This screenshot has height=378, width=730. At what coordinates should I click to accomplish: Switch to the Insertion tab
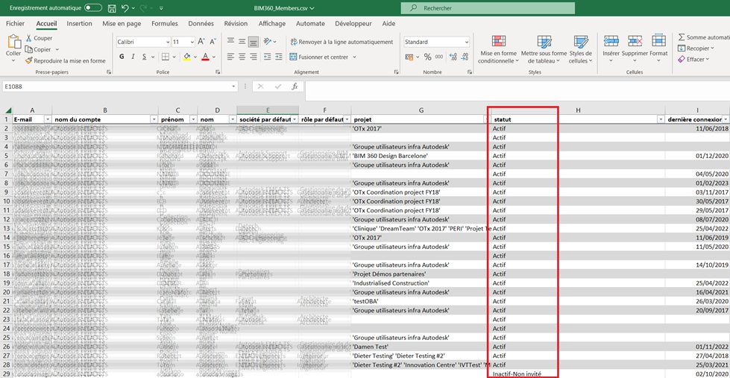click(x=79, y=24)
